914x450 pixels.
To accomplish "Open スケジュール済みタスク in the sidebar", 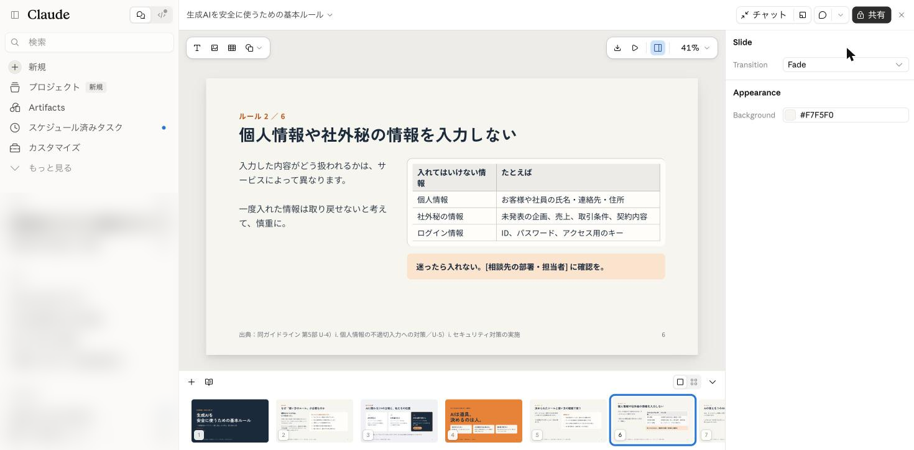I will (x=90, y=127).
